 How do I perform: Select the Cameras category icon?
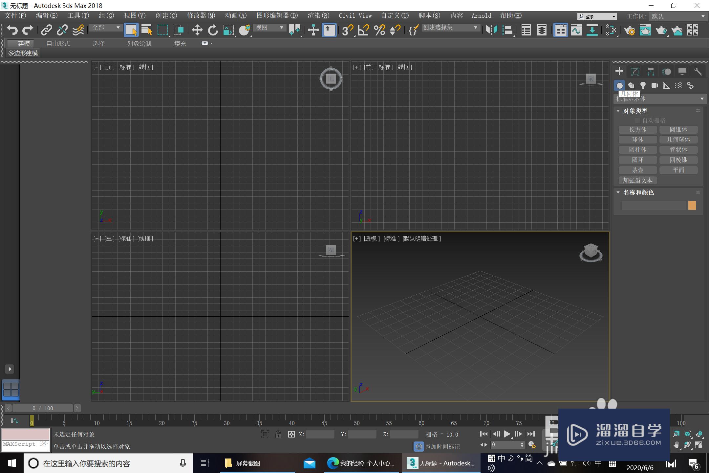[x=655, y=86]
